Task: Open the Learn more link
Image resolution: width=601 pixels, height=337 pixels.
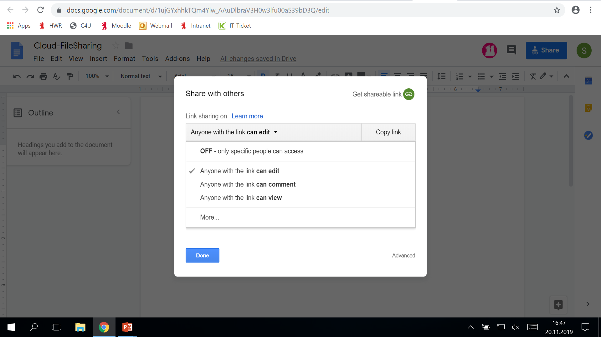Action: click(247, 116)
